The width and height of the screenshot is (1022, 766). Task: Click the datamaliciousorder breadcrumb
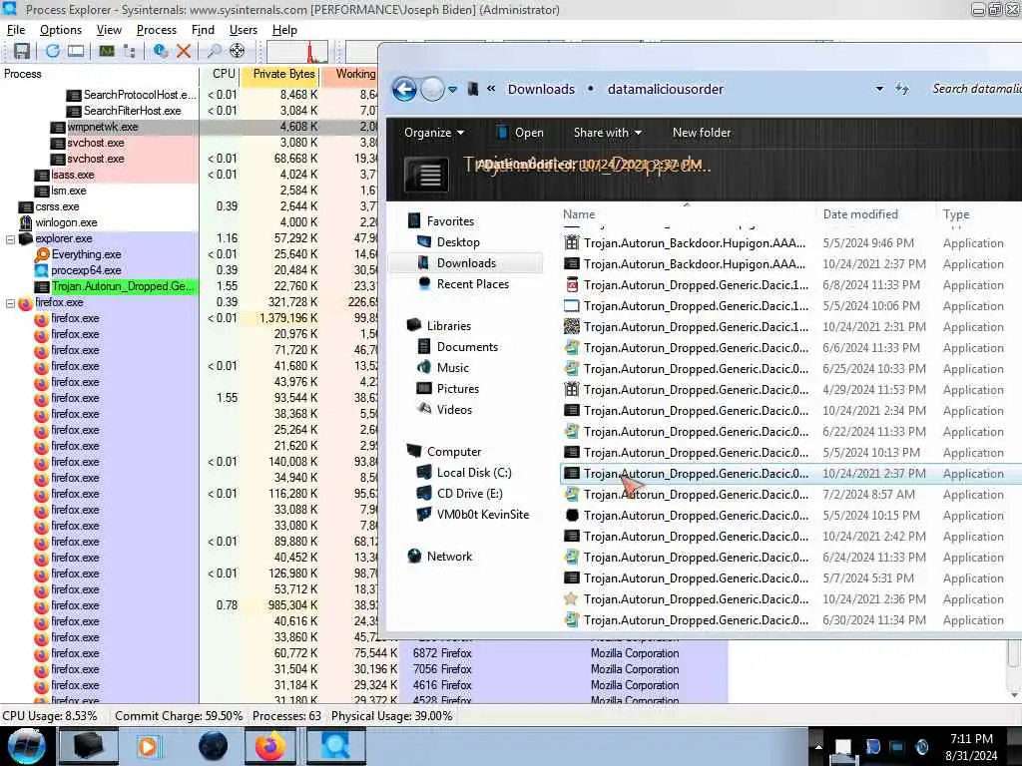(x=665, y=89)
